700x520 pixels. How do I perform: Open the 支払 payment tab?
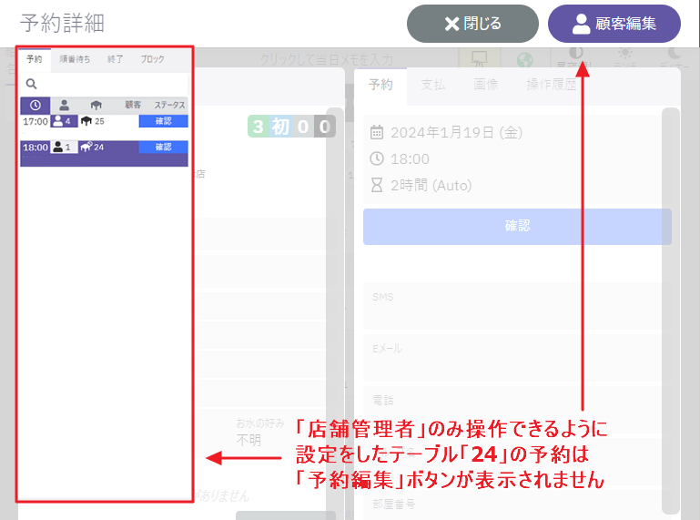[x=433, y=85]
